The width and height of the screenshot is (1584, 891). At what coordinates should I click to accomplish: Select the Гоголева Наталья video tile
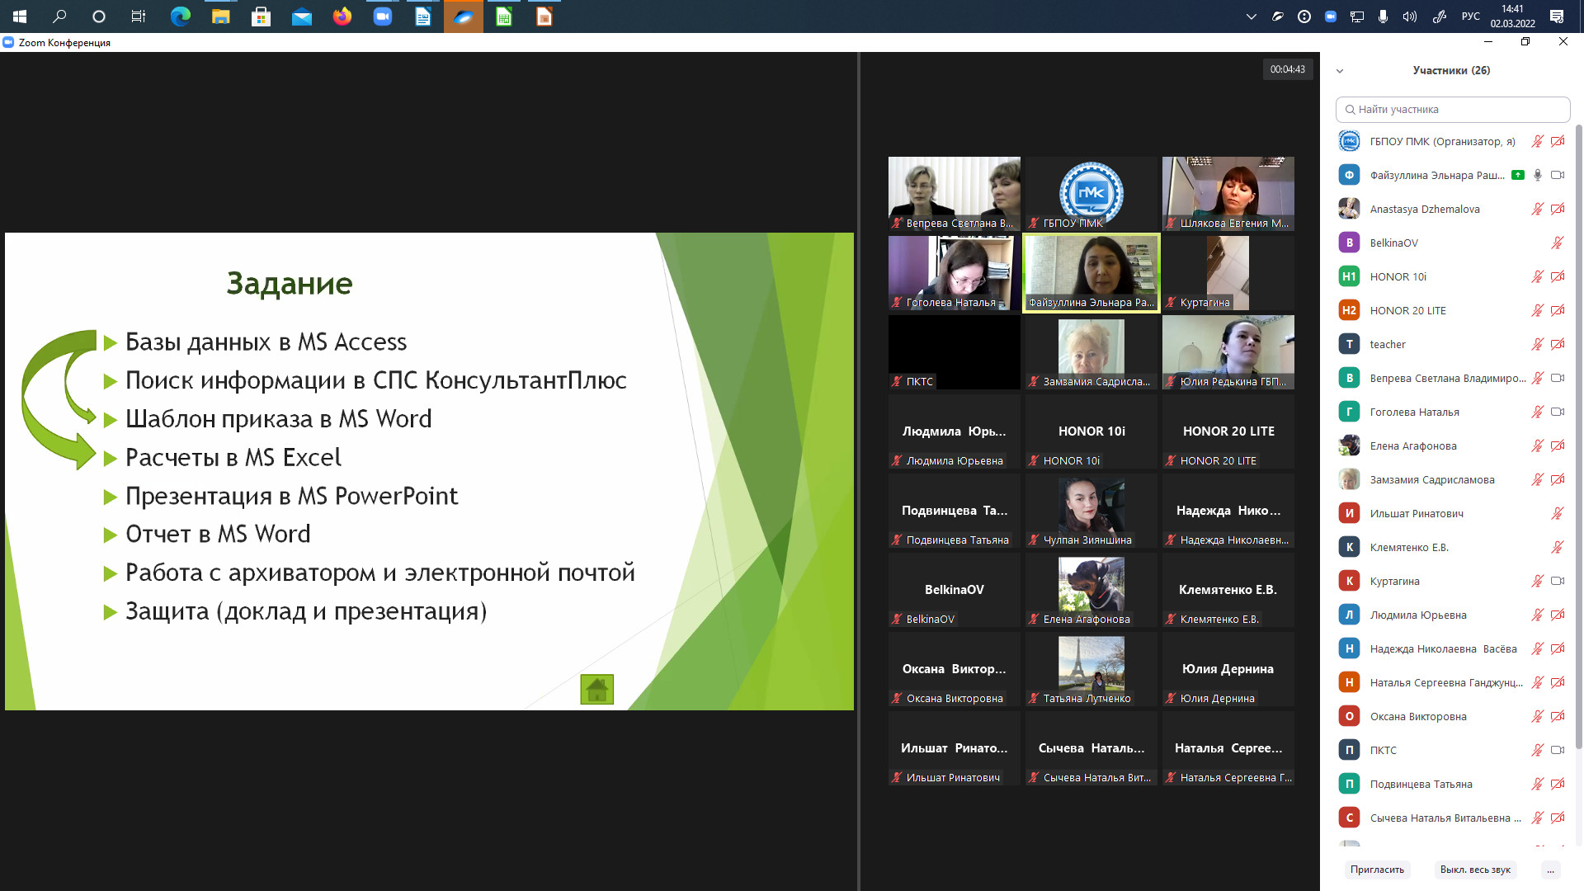coord(955,273)
